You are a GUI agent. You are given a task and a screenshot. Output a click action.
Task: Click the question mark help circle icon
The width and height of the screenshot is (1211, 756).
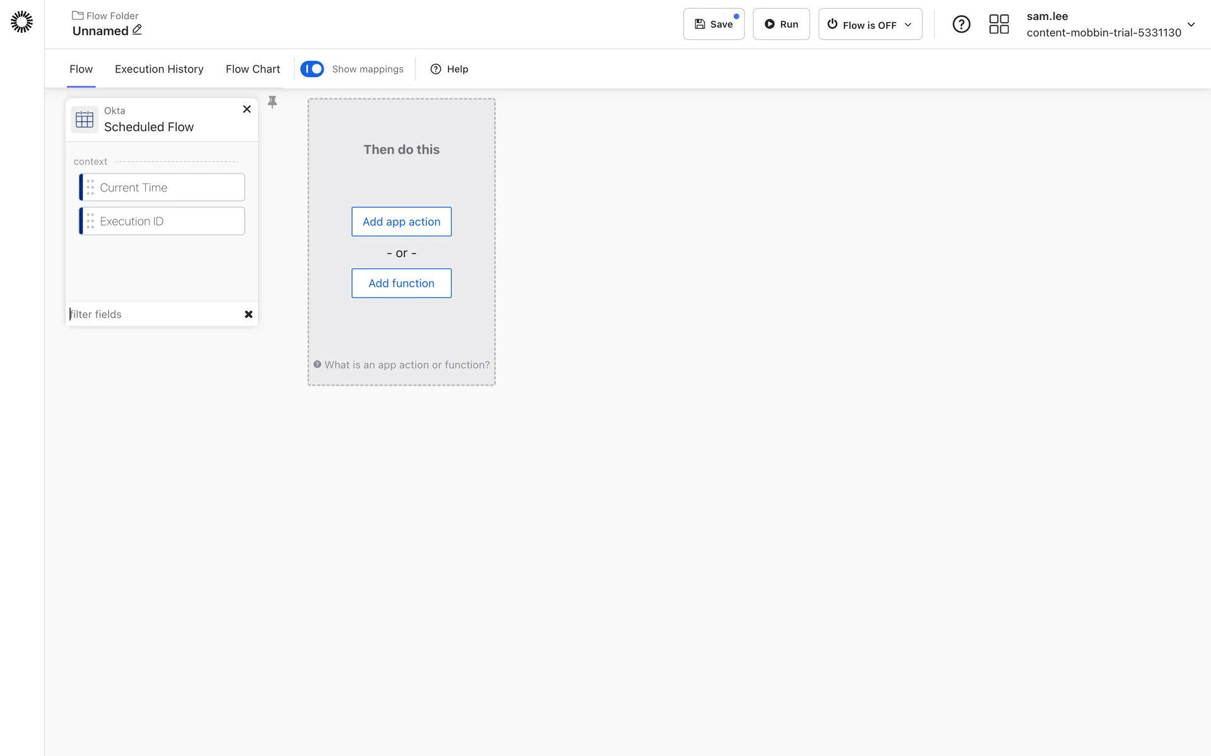tap(961, 25)
